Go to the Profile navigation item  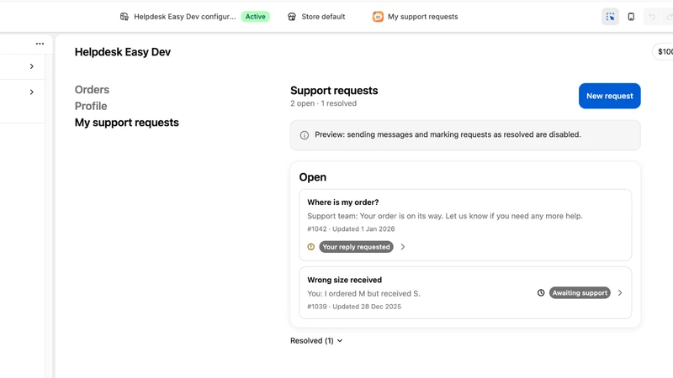pyautogui.click(x=91, y=106)
